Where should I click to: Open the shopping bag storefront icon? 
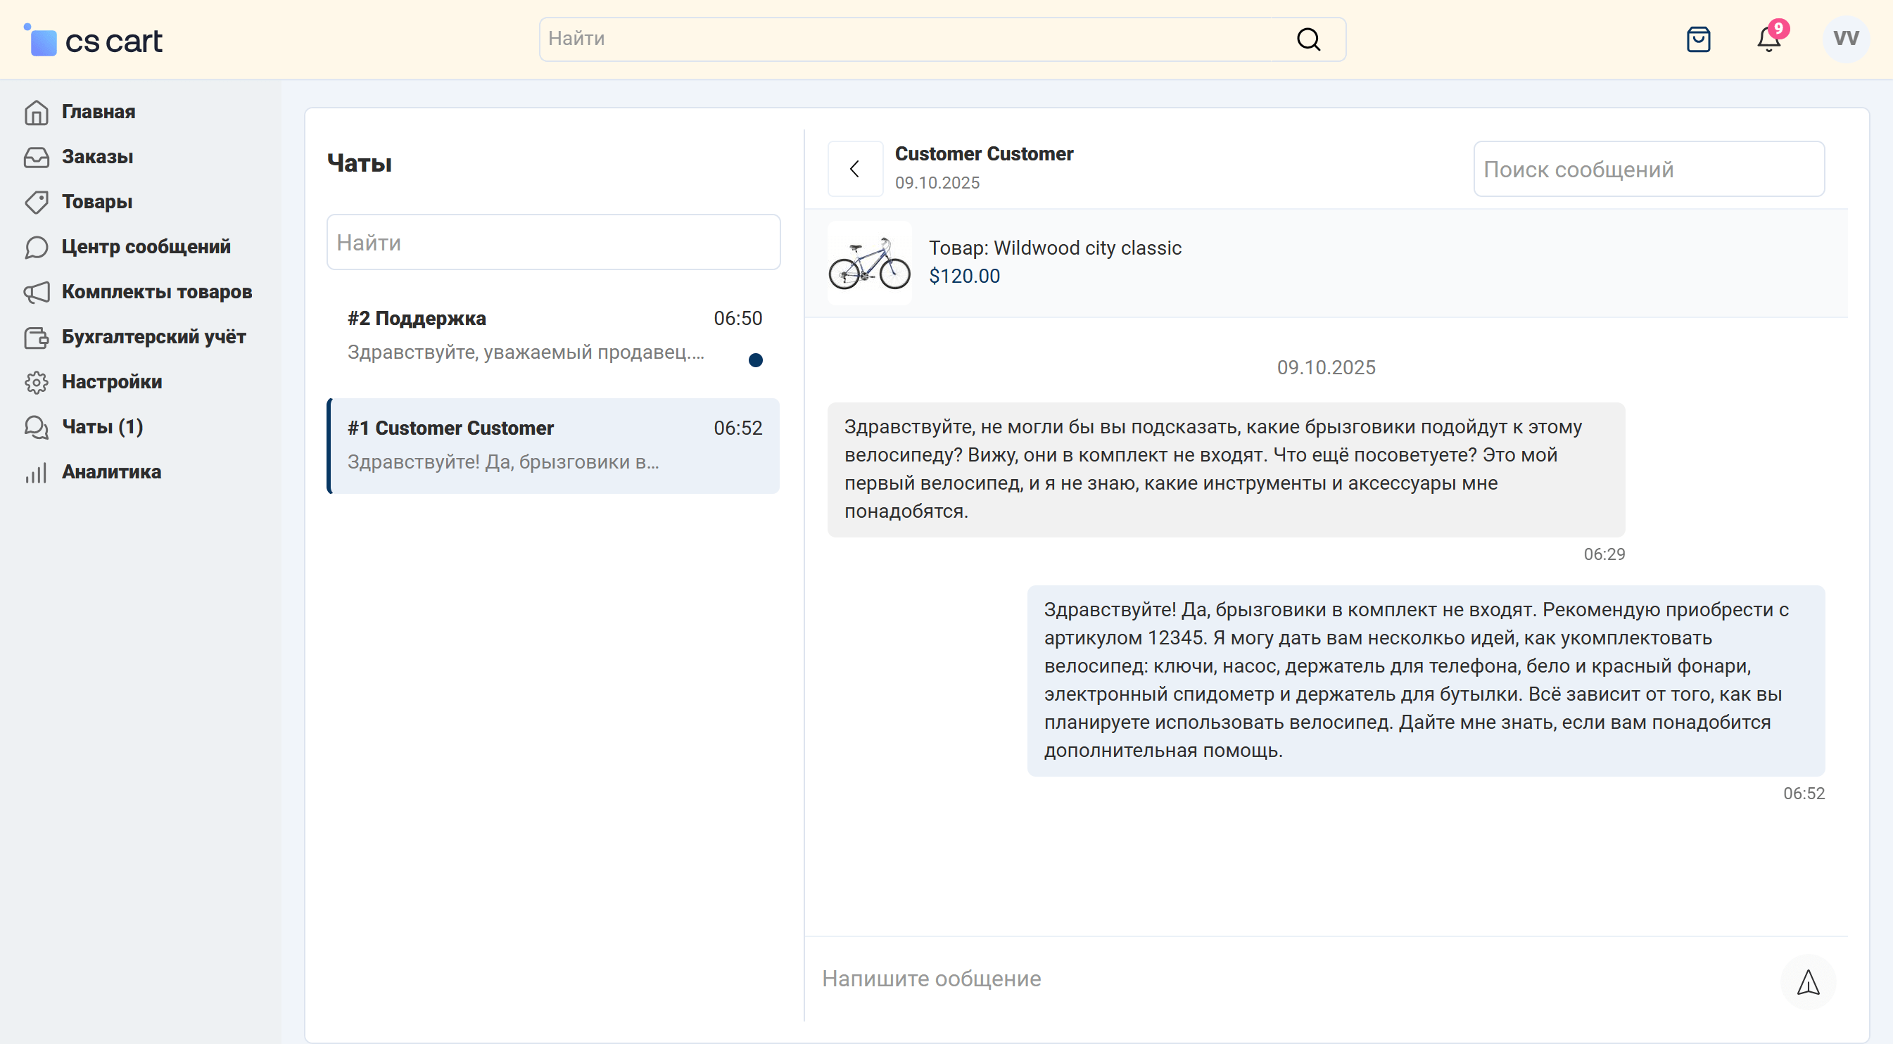[x=1698, y=39]
